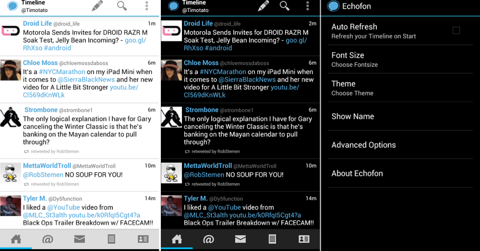Image resolution: width=480 pixels, height=251 pixels.
Task: Open @SierraBlackNews mention in light theme
Action: 86,80
